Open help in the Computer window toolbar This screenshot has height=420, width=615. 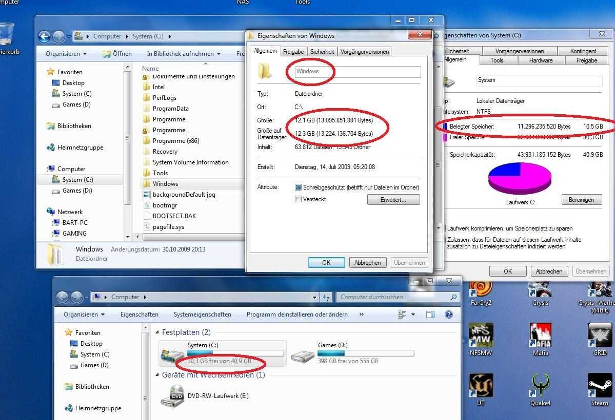click(x=449, y=314)
